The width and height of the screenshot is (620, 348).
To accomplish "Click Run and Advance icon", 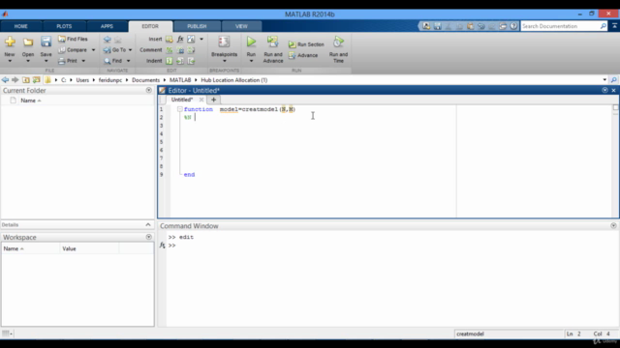I will coord(273,42).
